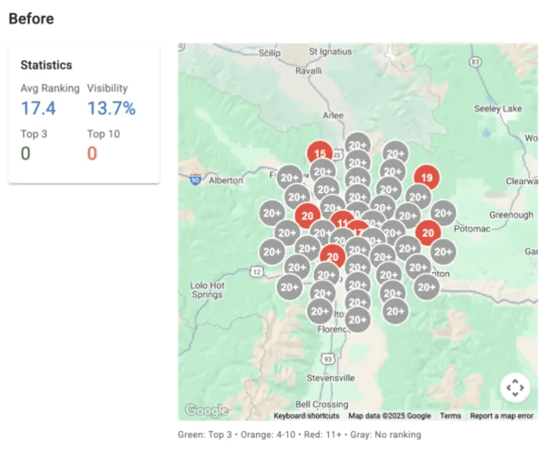This screenshot has width=547, height=458.
Task: Select the red pin showing rank 19
Action: (427, 177)
